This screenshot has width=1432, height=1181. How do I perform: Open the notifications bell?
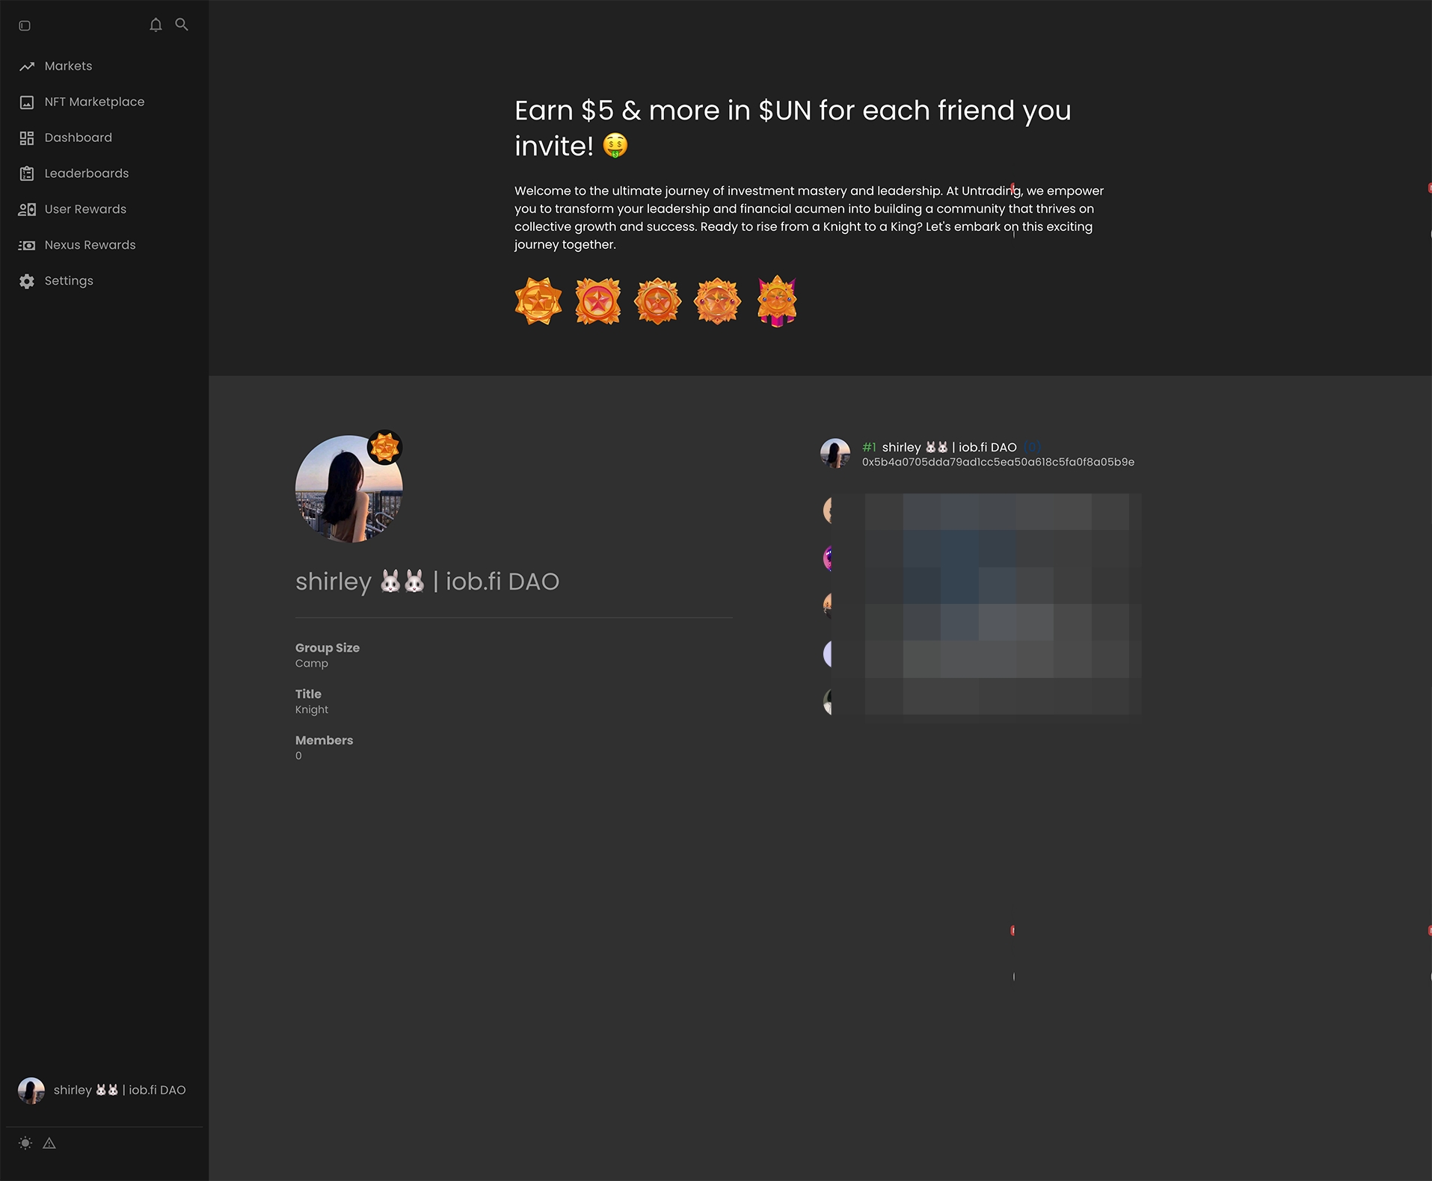coord(156,25)
